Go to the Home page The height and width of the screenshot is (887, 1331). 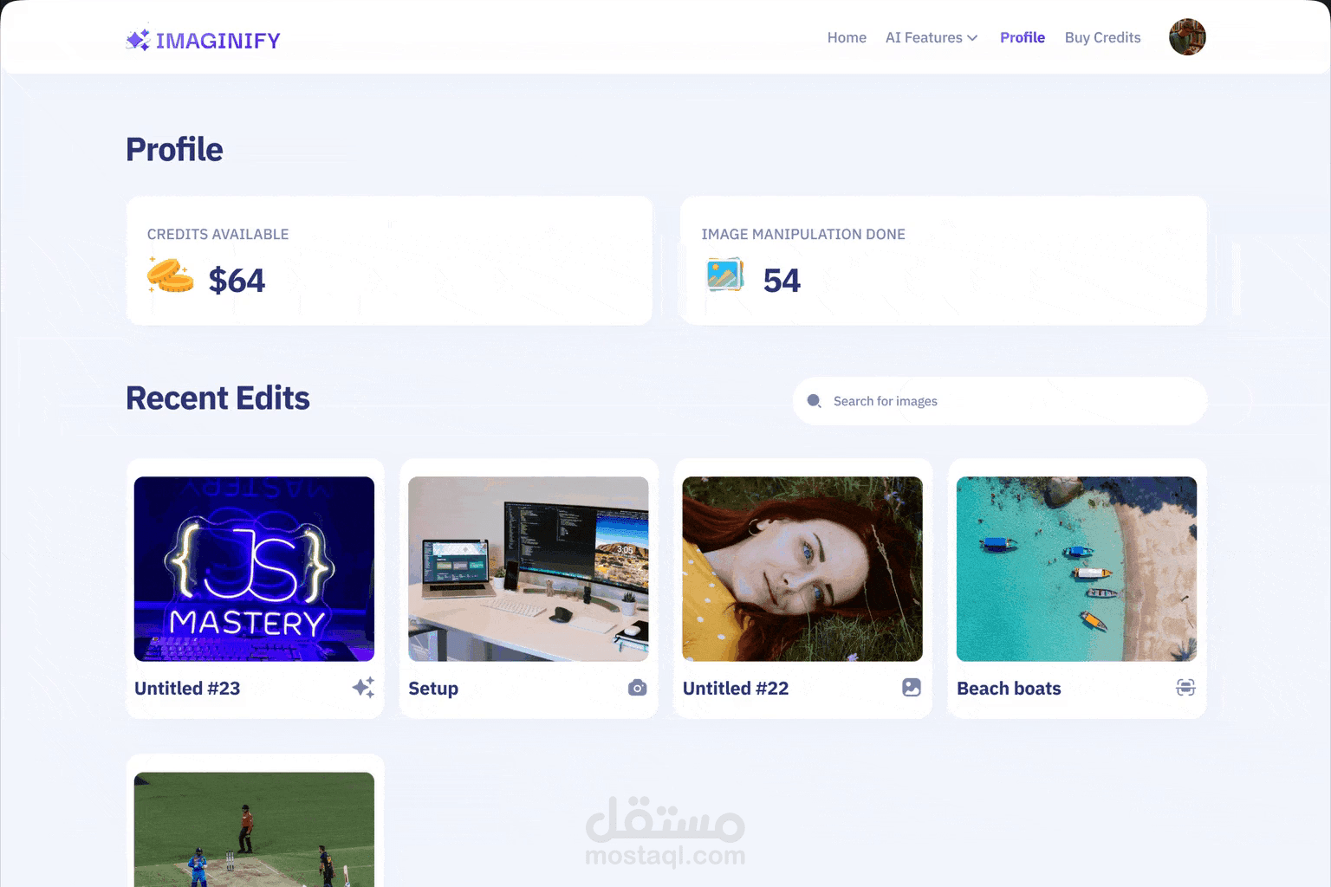pyautogui.click(x=847, y=37)
